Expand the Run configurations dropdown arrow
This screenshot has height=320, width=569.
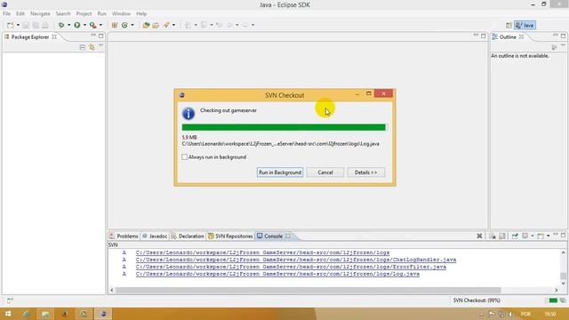84,25
